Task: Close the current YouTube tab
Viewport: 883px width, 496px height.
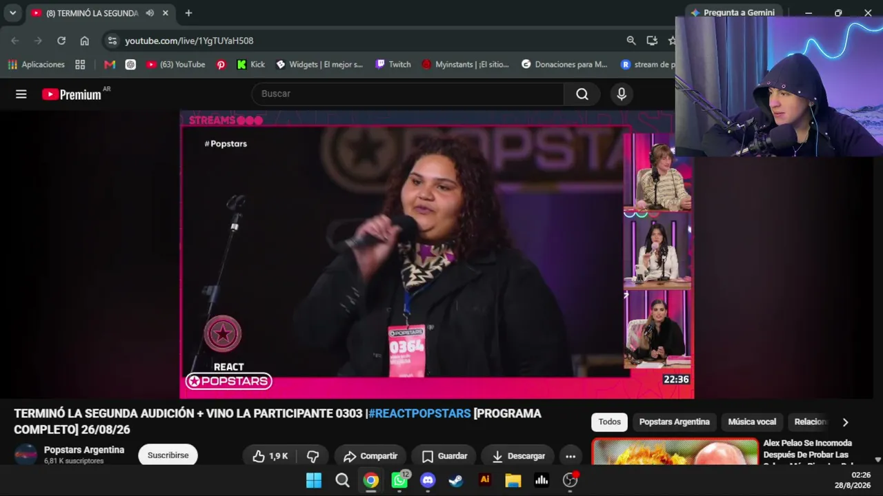Action: point(166,13)
